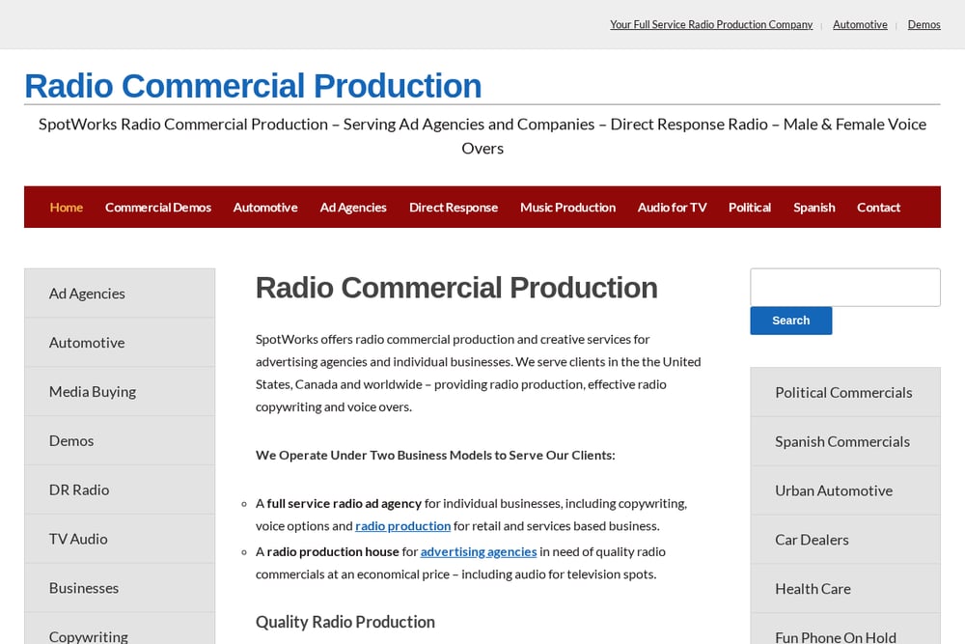Click the blue Radio Commercial Production site title
The width and height of the screenshot is (965, 644).
pos(253,86)
